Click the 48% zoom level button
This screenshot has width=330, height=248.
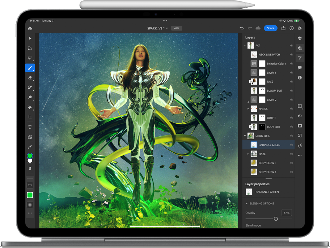coord(177,28)
